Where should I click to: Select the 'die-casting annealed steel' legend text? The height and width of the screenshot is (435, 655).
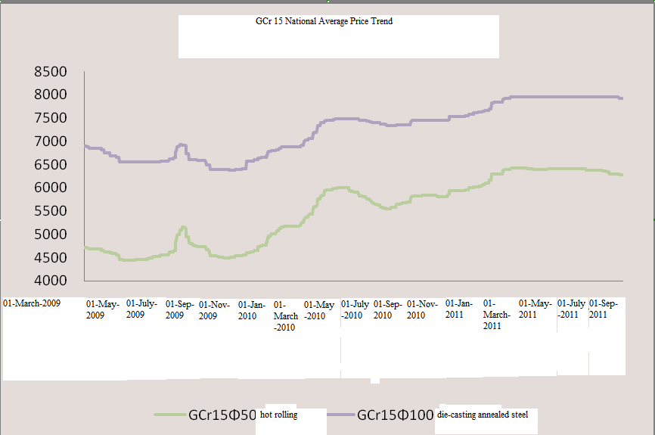point(483,414)
